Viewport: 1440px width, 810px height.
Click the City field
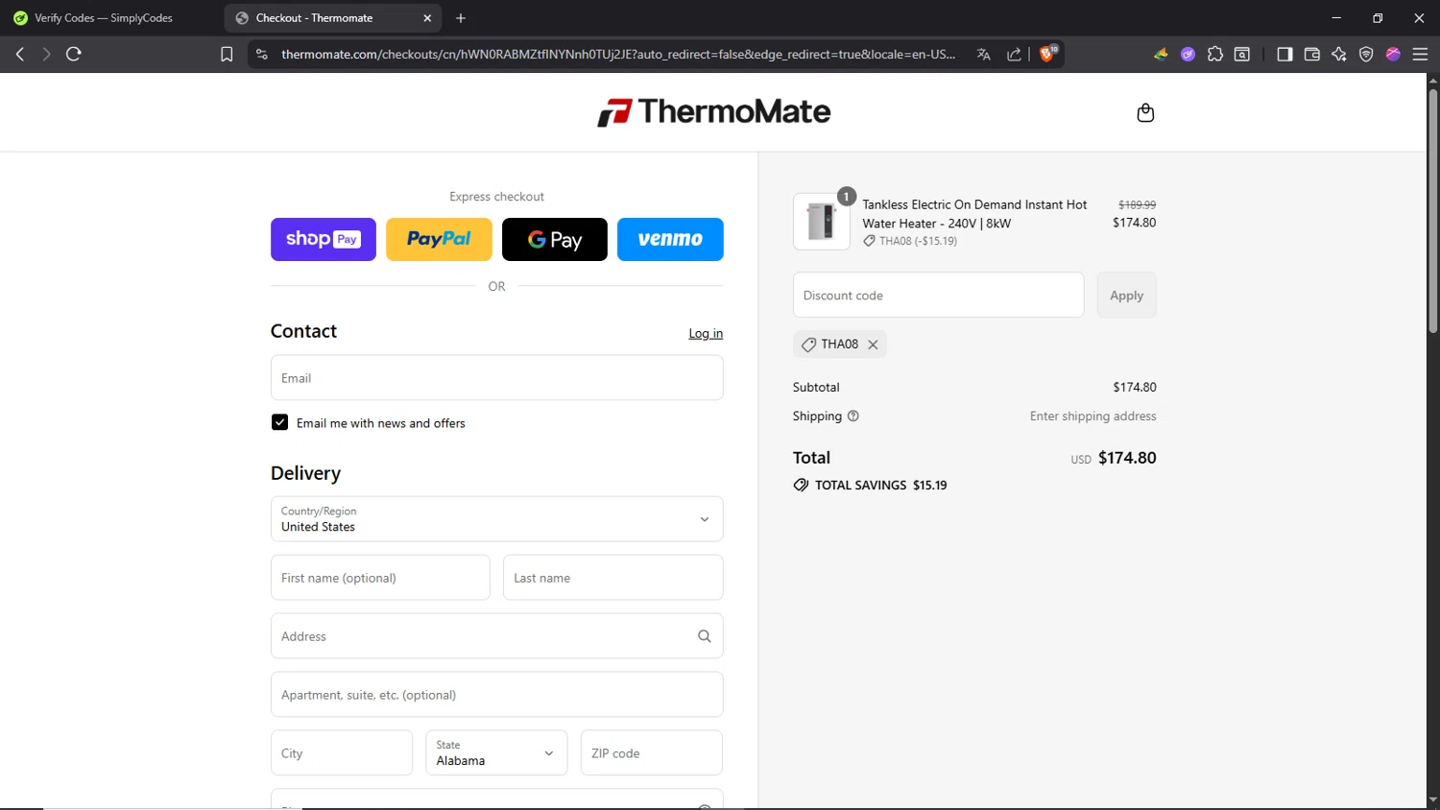point(342,753)
